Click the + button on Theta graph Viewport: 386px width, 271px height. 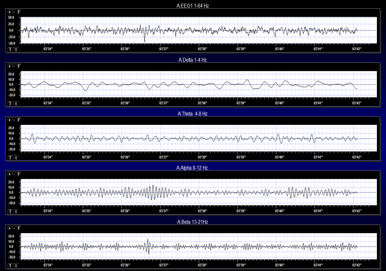(x=10, y=120)
